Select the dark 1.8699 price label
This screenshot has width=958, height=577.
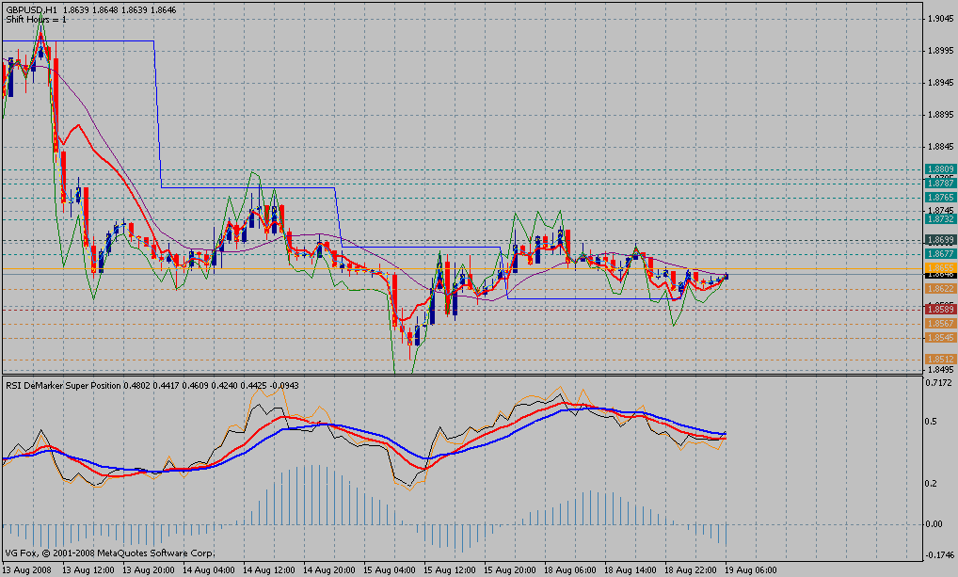click(x=940, y=240)
